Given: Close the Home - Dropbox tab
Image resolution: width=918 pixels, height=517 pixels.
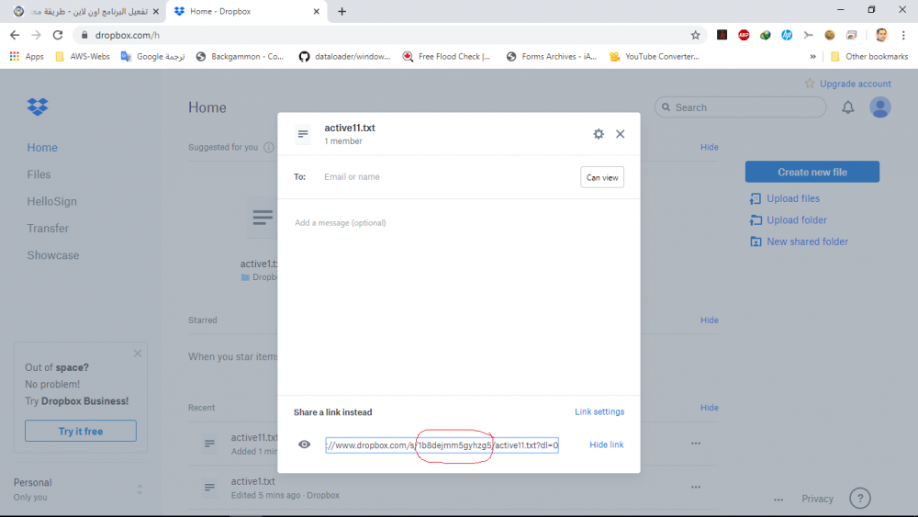Looking at the screenshot, I should coord(316,11).
